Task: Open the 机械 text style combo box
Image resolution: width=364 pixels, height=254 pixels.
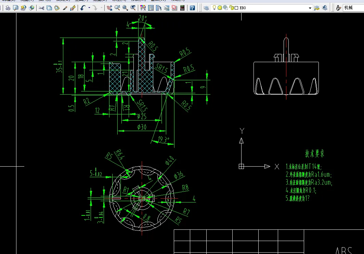Action: pyautogui.click(x=353, y=8)
